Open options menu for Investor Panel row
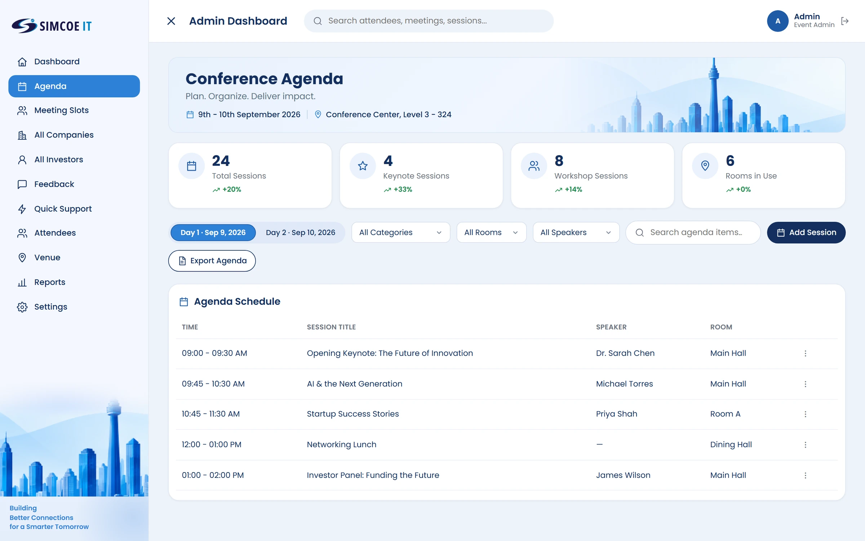The image size is (865, 541). (x=805, y=475)
